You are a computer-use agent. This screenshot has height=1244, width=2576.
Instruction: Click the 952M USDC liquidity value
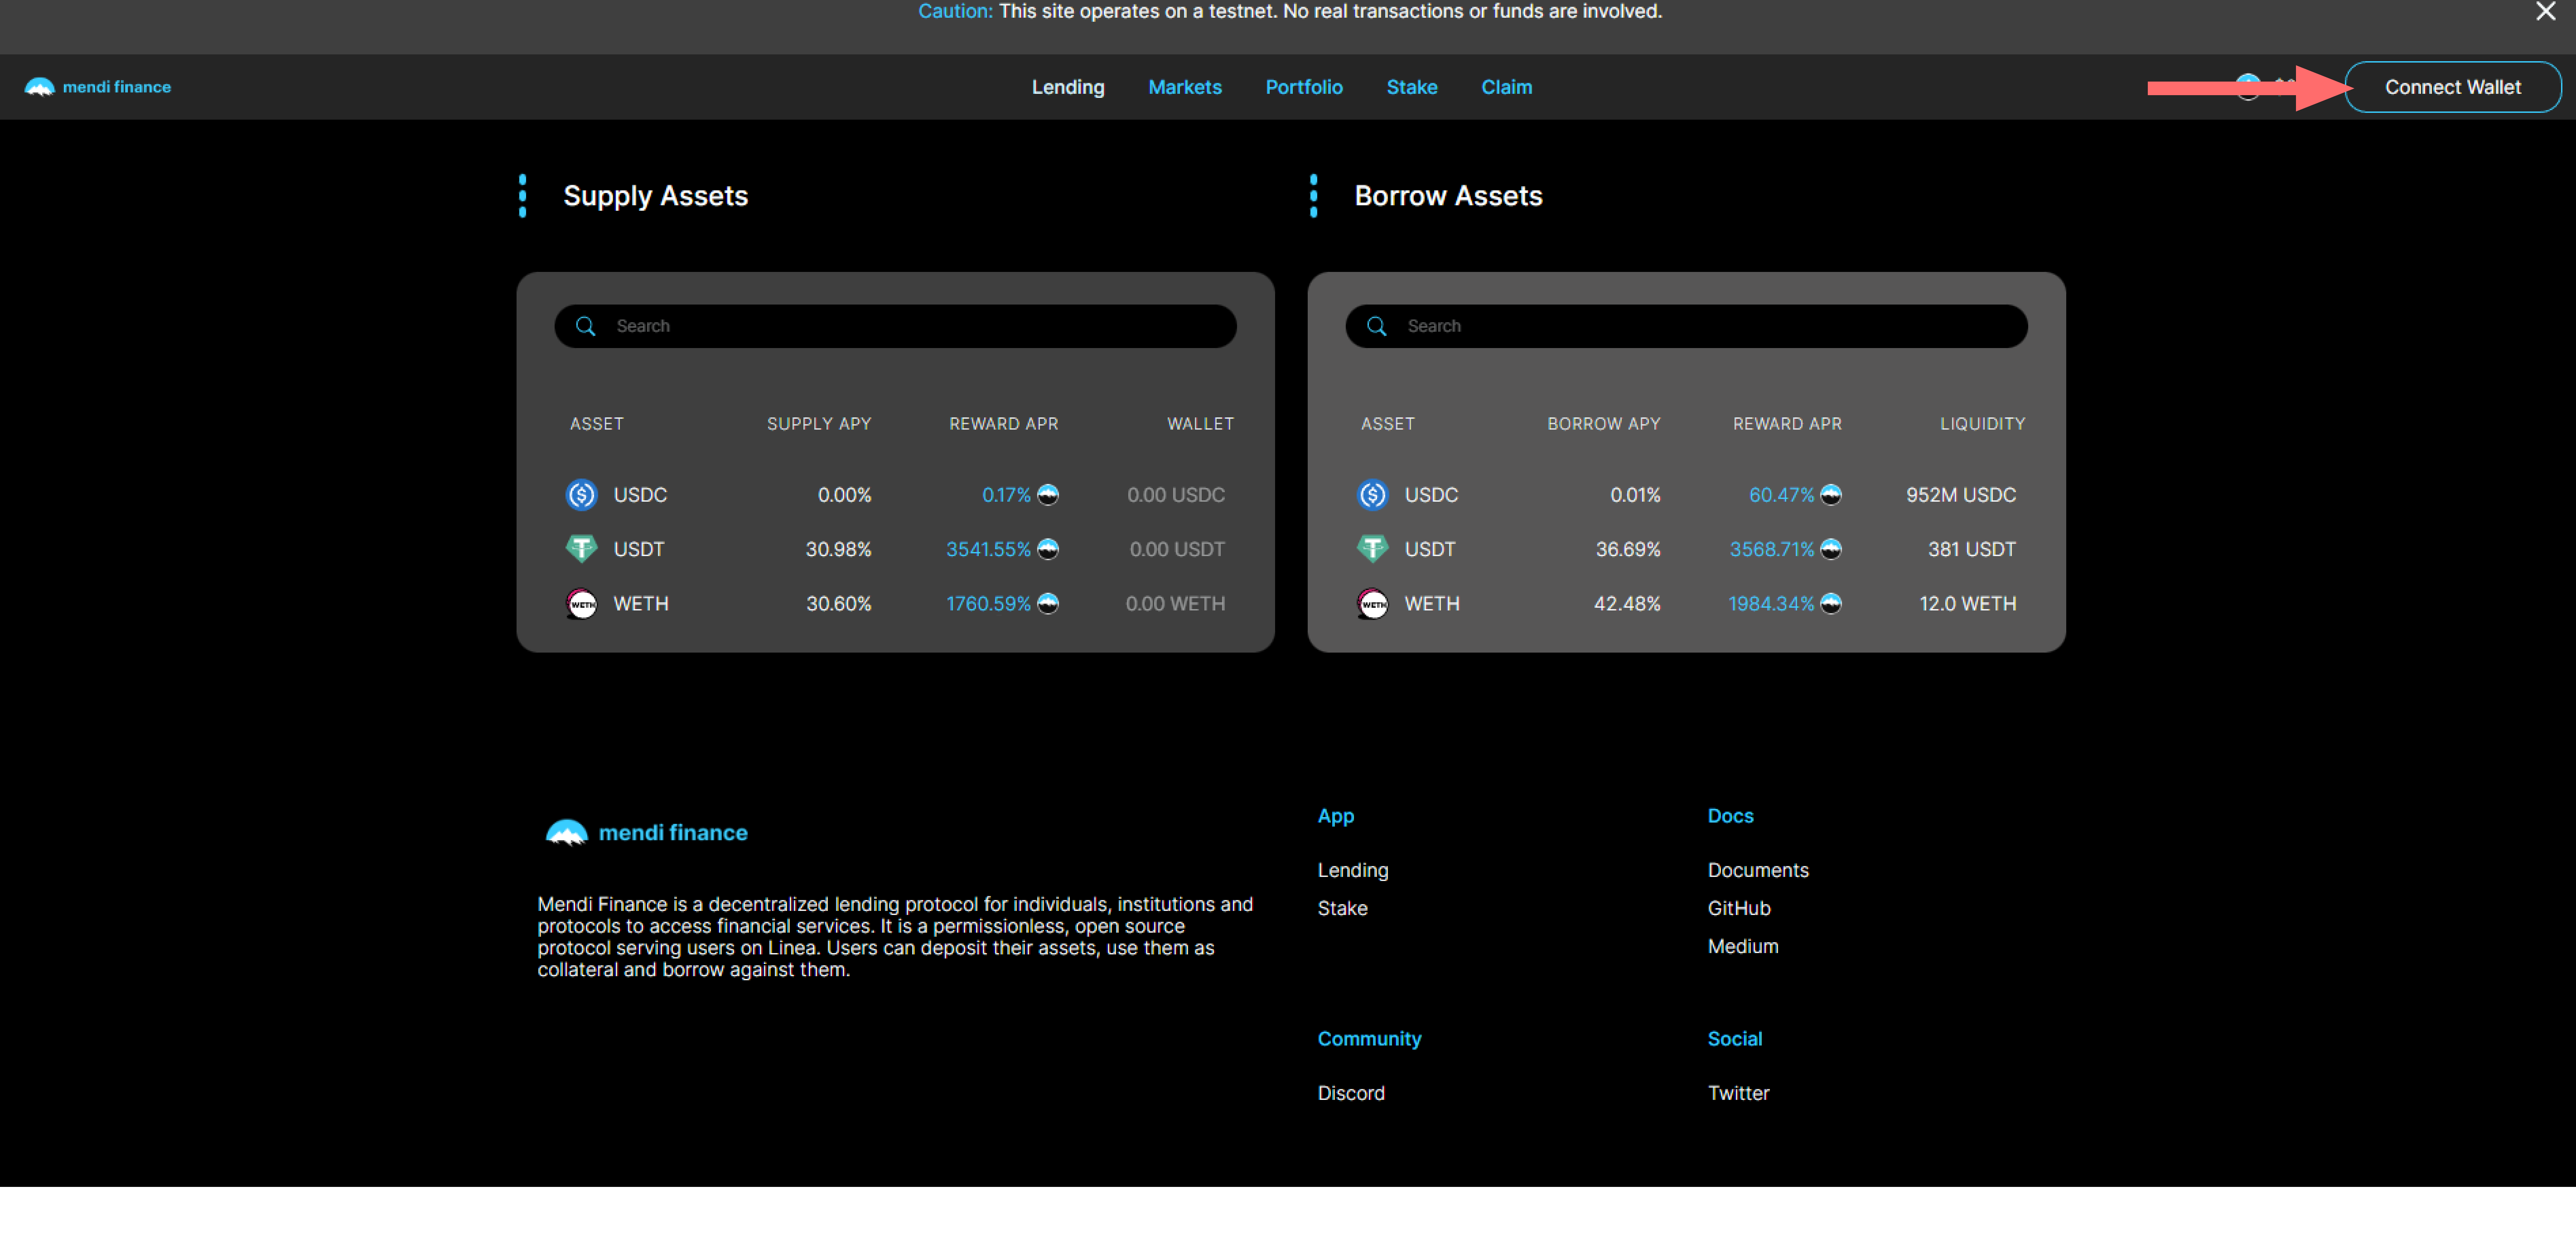(x=1961, y=495)
